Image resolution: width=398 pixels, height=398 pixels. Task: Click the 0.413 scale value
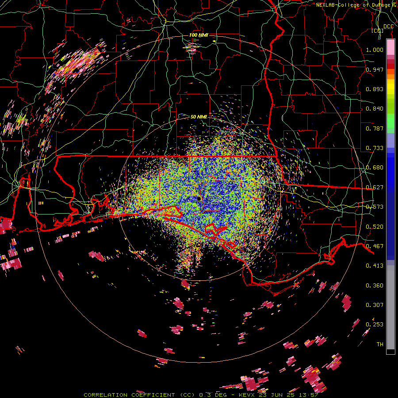(375, 265)
